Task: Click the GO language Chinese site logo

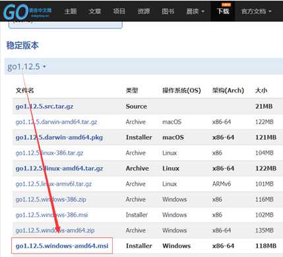Action: click(28, 12)
